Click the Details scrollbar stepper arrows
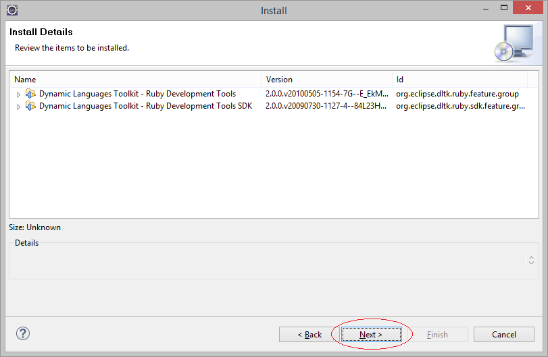The height and width of the screenshot is (357, 548). click(x=531, y=260)
